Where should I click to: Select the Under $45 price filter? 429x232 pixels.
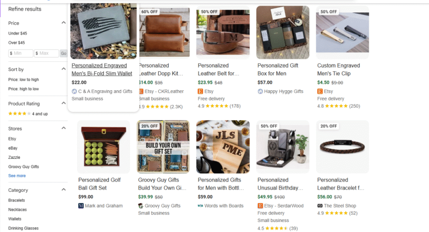pos(18,33)
